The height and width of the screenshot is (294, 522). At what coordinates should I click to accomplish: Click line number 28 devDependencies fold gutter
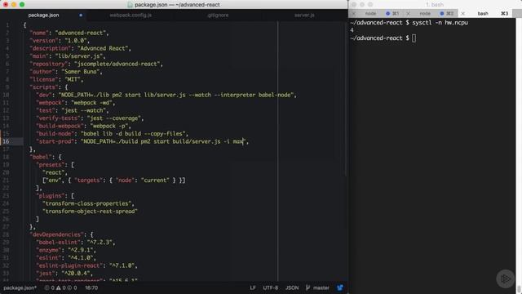7,234
